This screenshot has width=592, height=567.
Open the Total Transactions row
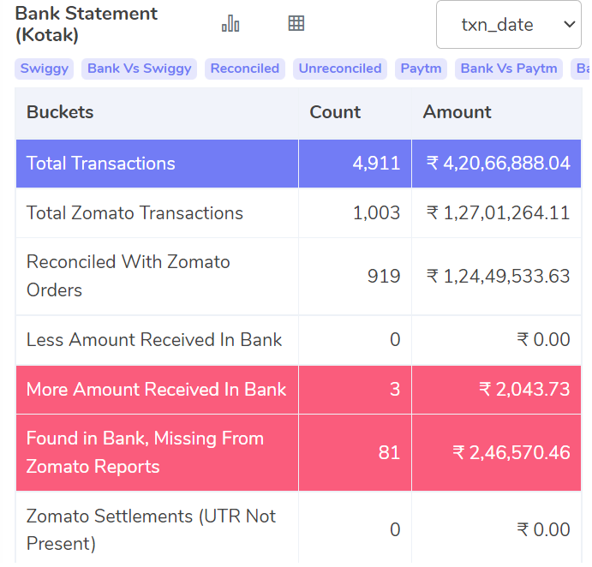pyautogui.click(x=101, y=164)
